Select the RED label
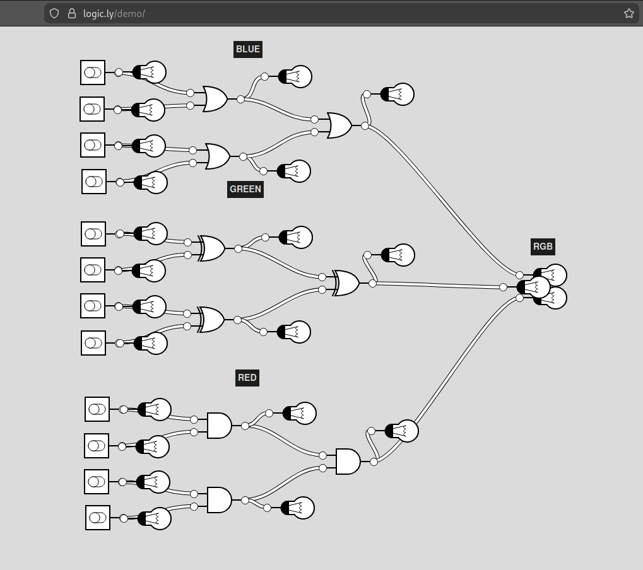 coord(247,378)
